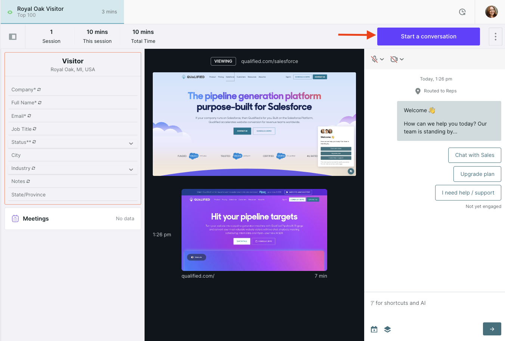Toggle the disabled camera icon

click(394, 59)
